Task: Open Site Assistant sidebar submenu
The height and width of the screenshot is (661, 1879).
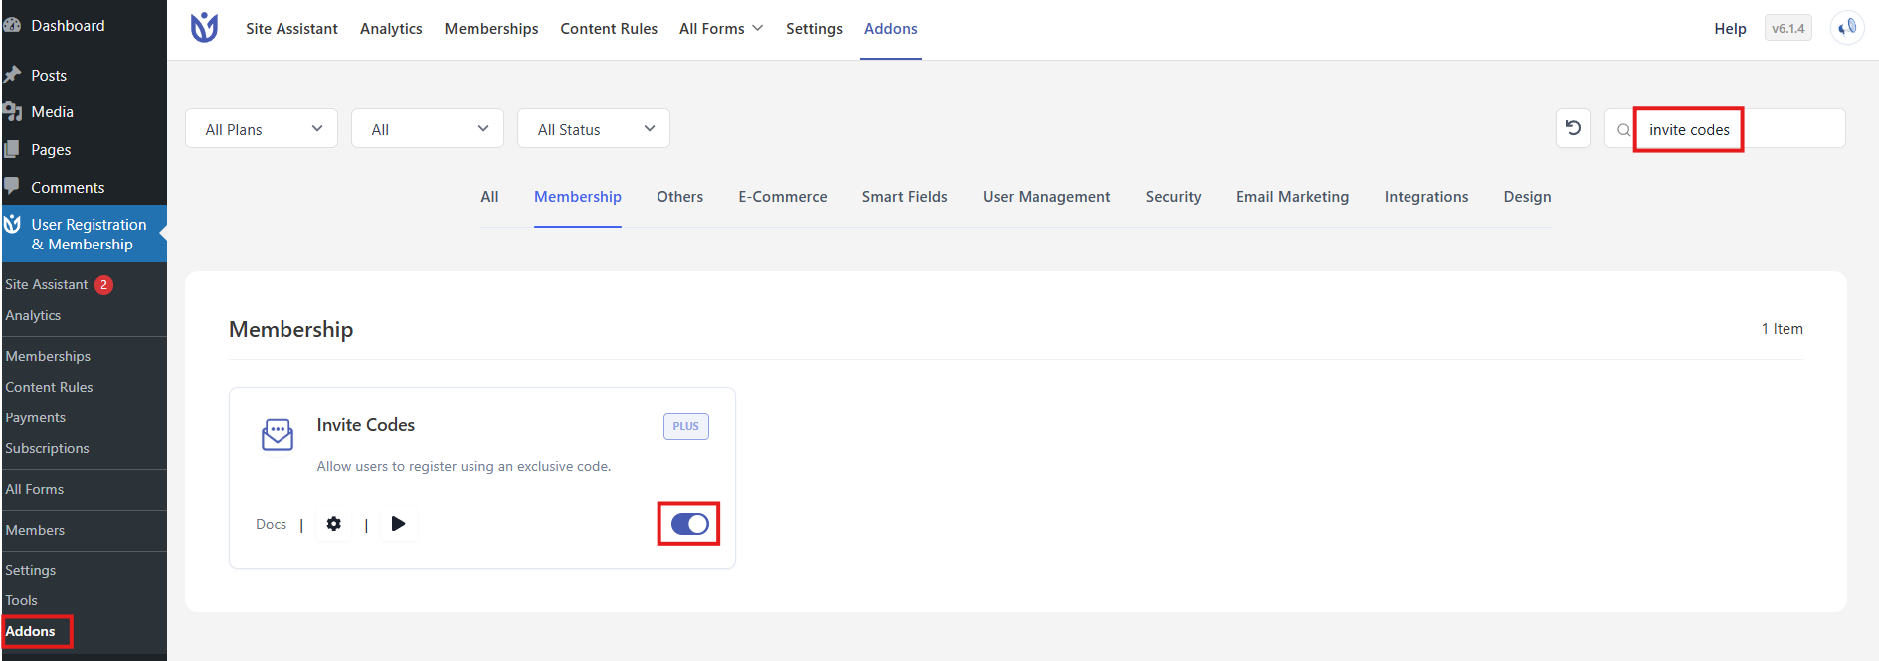Action: [x=47, y=284]
